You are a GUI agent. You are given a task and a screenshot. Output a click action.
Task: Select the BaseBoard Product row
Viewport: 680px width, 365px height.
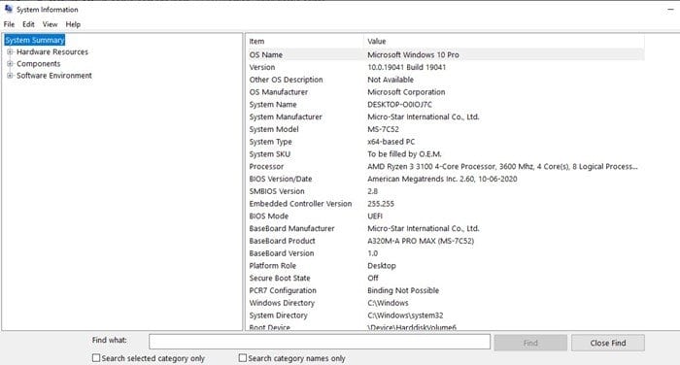[x=445, y=241]
